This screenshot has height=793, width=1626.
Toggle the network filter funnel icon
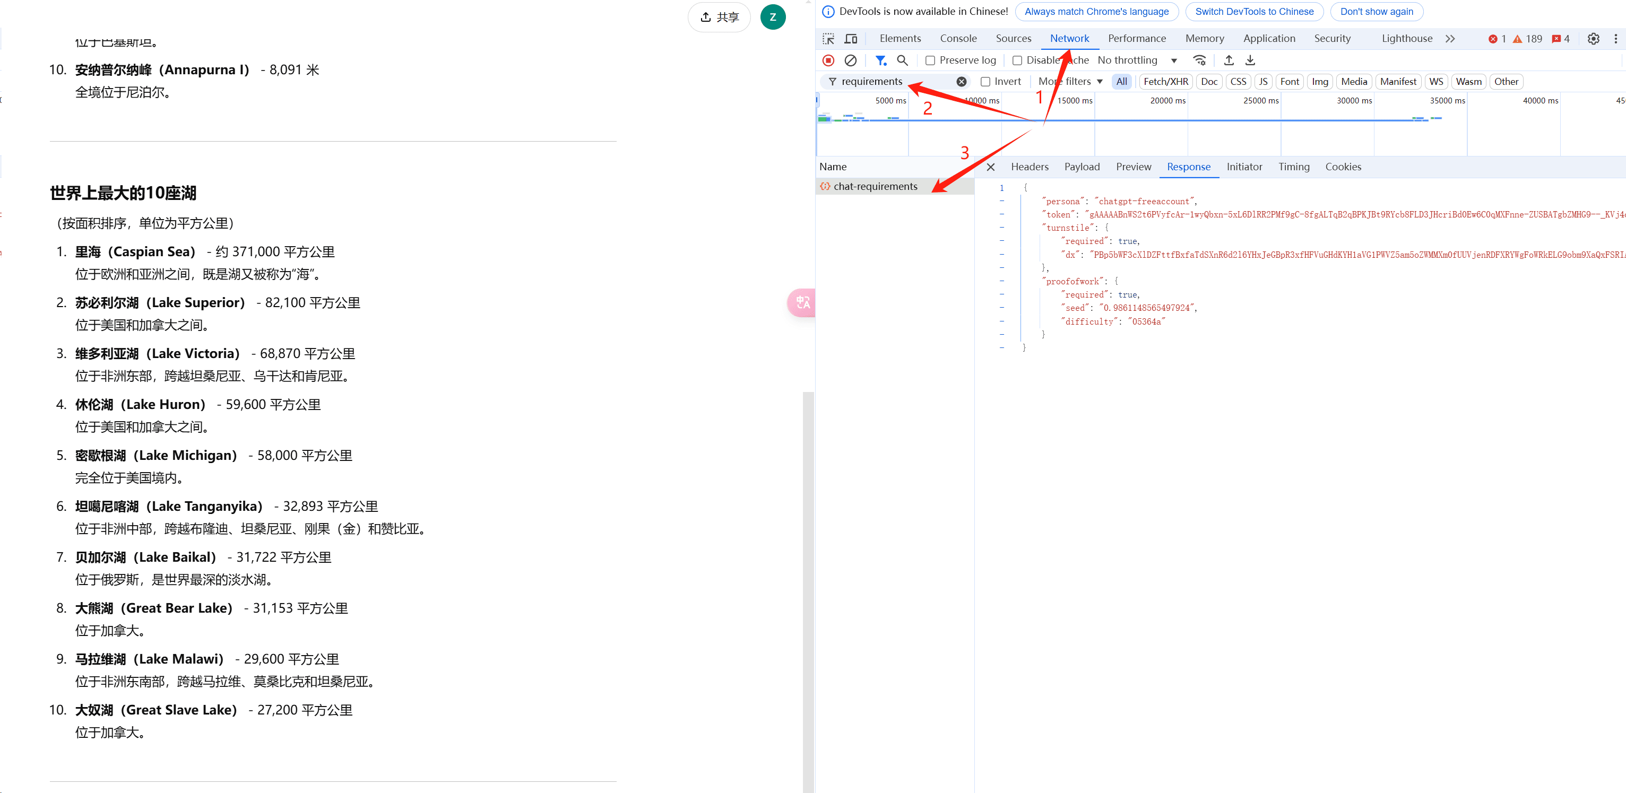click(x=880, y=60)
